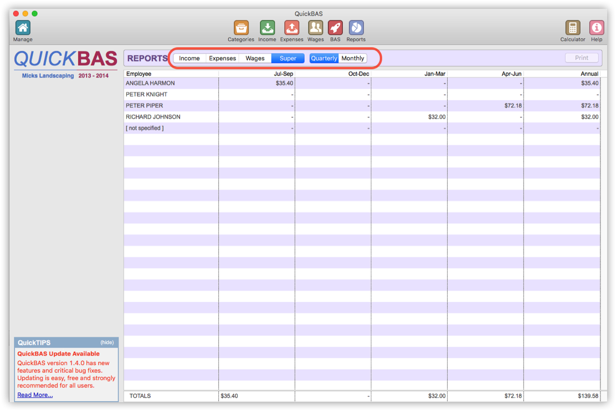Select the Super report segment
The height and width of the screenshot is (411, 616).
[288, 58]
